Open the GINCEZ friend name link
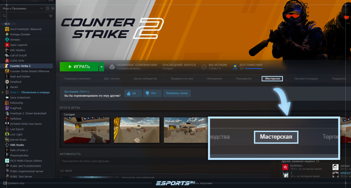Viewport: 351px width, 188px height. (345, 173)
